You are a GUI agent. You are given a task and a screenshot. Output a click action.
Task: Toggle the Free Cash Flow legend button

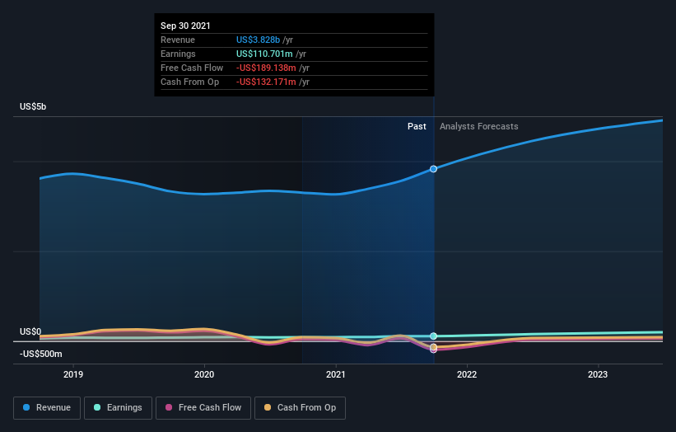[203, 408]
